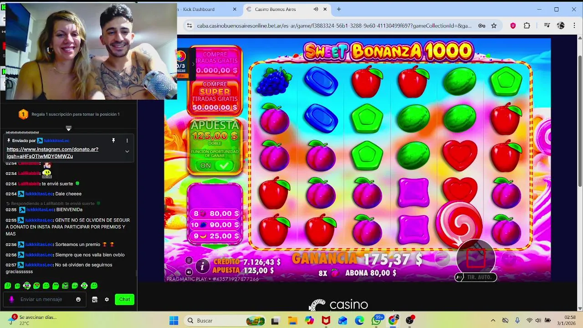Image resolution: width=583 pixels, height=328 pixels.
Task: Open Chrome's three-dot menu
Action: click(x=574, y=26)
